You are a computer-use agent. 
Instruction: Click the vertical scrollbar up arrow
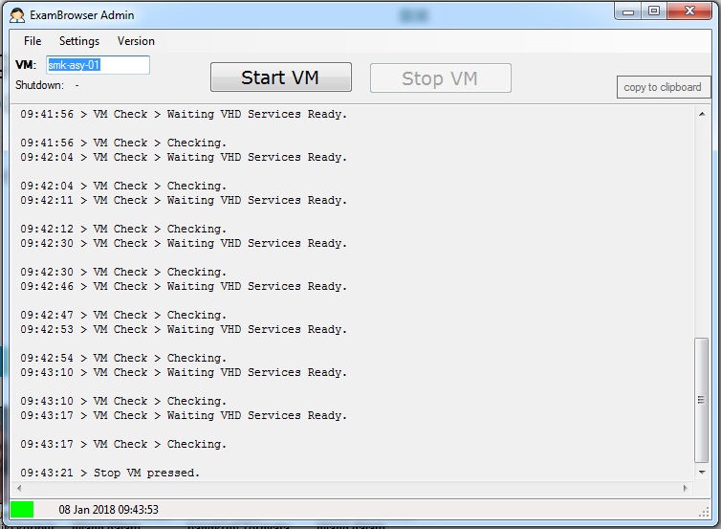click(x=702, y=114)
